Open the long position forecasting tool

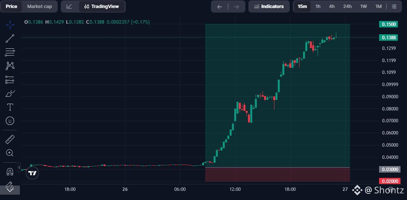point(10,80)
